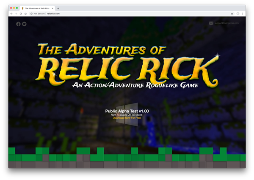Screen dimensions: 254x180
Task: Click the browser forward arrow
Action: (16, 14)
